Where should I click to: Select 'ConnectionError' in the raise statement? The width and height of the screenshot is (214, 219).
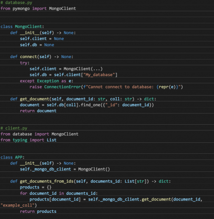click(62, 87)
